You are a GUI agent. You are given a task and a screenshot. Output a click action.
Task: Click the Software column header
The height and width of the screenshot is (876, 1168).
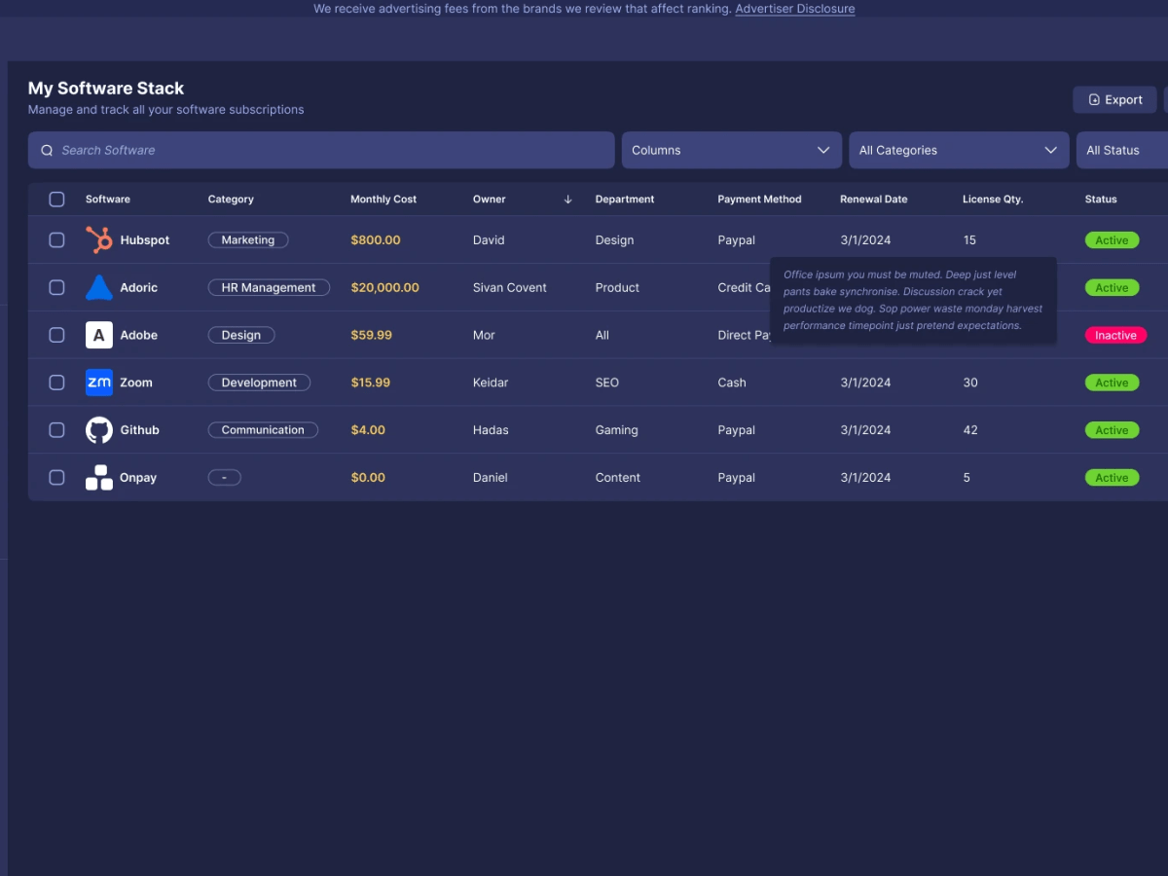(x=108, y=200)
